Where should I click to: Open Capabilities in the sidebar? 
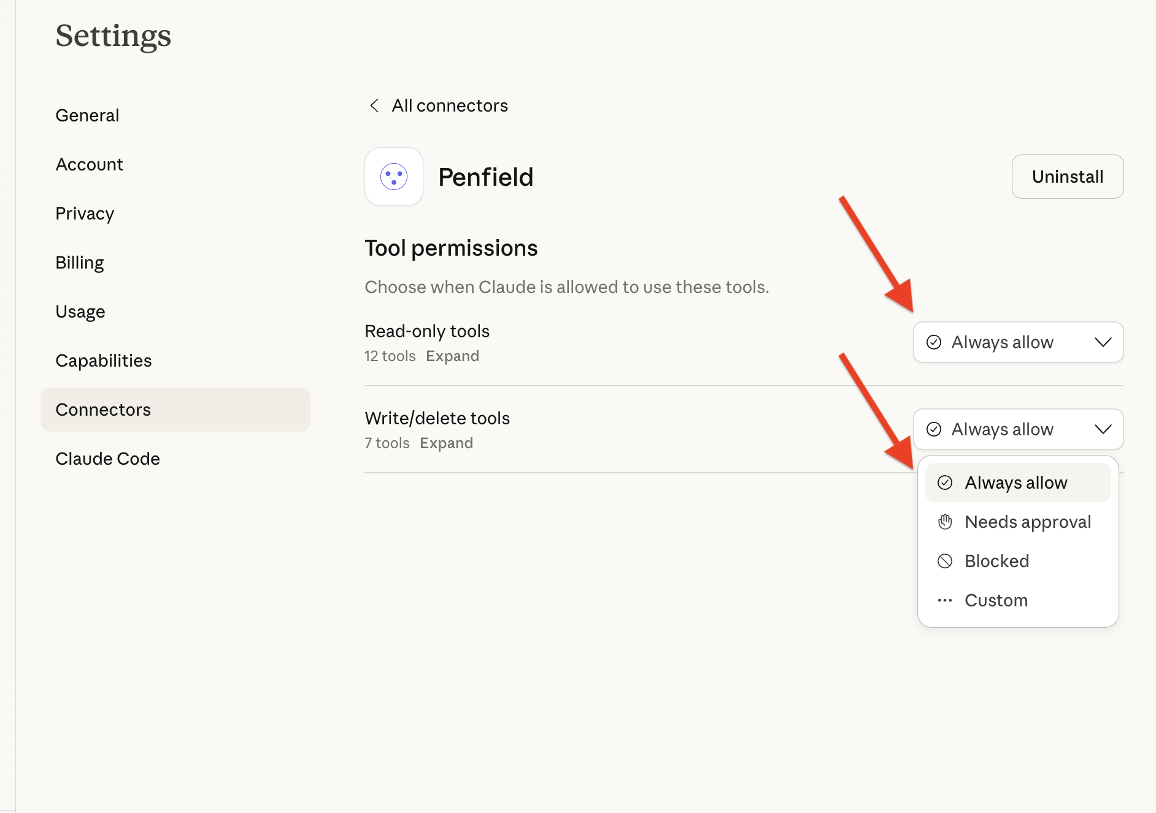coord(175,361)
